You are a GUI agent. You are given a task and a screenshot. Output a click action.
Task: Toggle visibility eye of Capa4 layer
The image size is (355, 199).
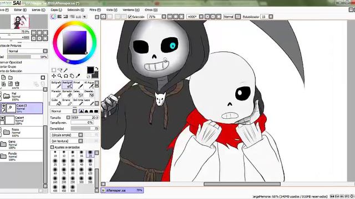2,118
